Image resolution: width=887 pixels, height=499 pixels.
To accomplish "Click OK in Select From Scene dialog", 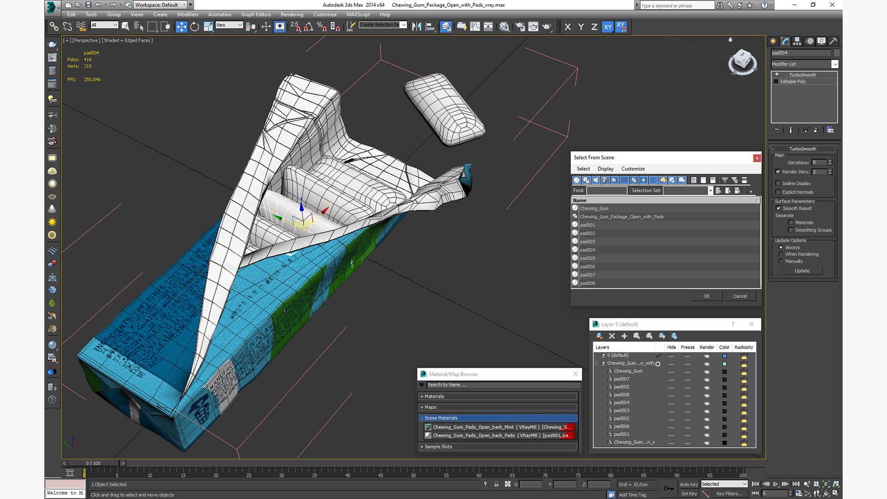I will tap(706, 296).
